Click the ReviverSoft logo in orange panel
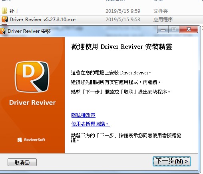203x174 pixels. tap(31, 140)
